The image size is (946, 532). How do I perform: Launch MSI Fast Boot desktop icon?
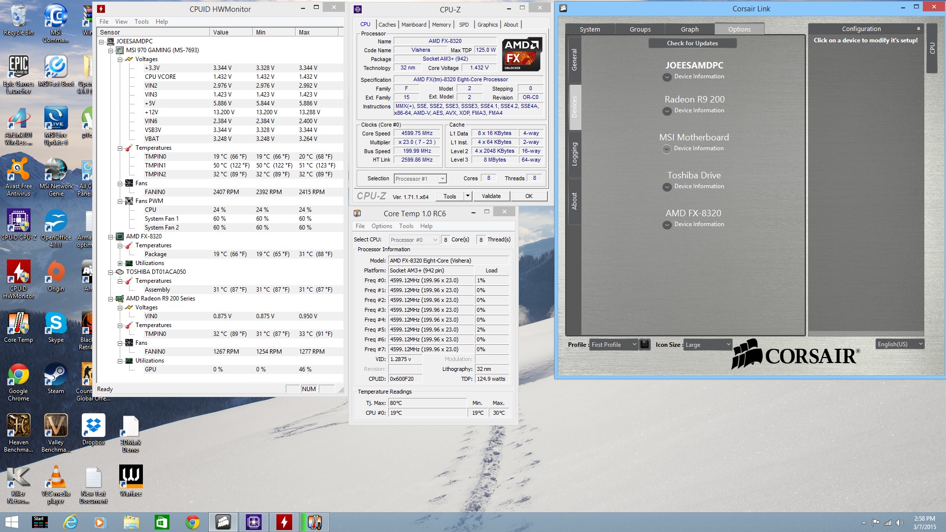pos(56,70)
